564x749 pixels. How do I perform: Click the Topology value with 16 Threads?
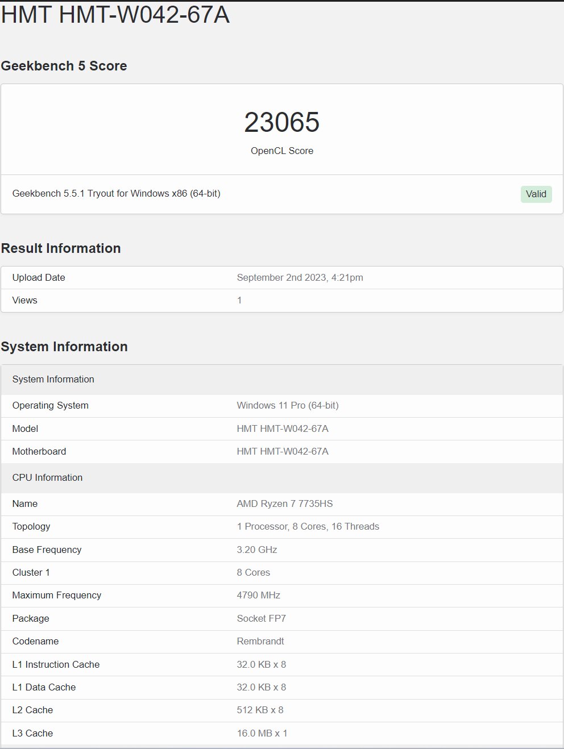pyautogui.click(x=308, y=527)
